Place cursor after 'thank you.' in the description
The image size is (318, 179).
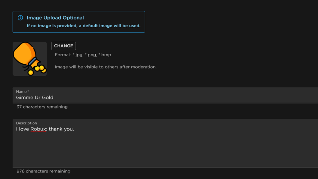tap(75, 129)
